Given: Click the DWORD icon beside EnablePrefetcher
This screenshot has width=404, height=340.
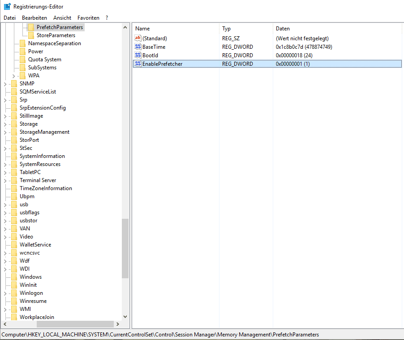Looking at the screenshot, I should (138, 64).
